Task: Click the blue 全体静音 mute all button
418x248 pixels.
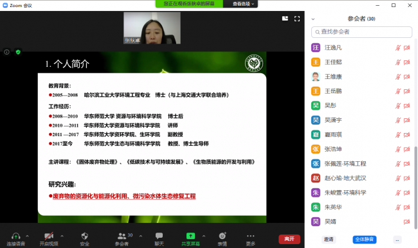Action: point(365,239)
